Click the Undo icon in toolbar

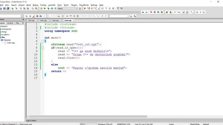pos(13,8)
